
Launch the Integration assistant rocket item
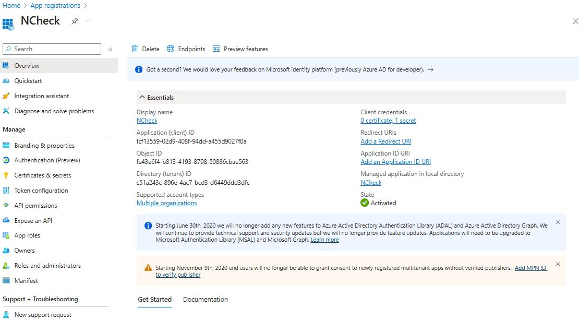[x=41, y=96]
